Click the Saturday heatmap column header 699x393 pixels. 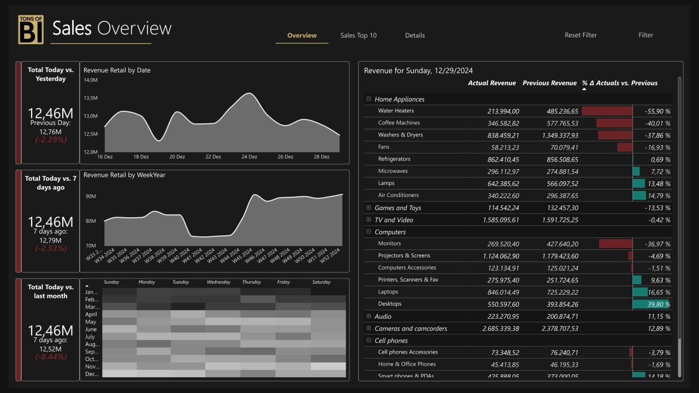click(321, 282)
